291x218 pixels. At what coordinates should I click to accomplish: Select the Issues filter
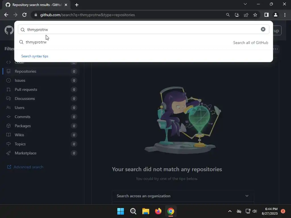point(41,80)
